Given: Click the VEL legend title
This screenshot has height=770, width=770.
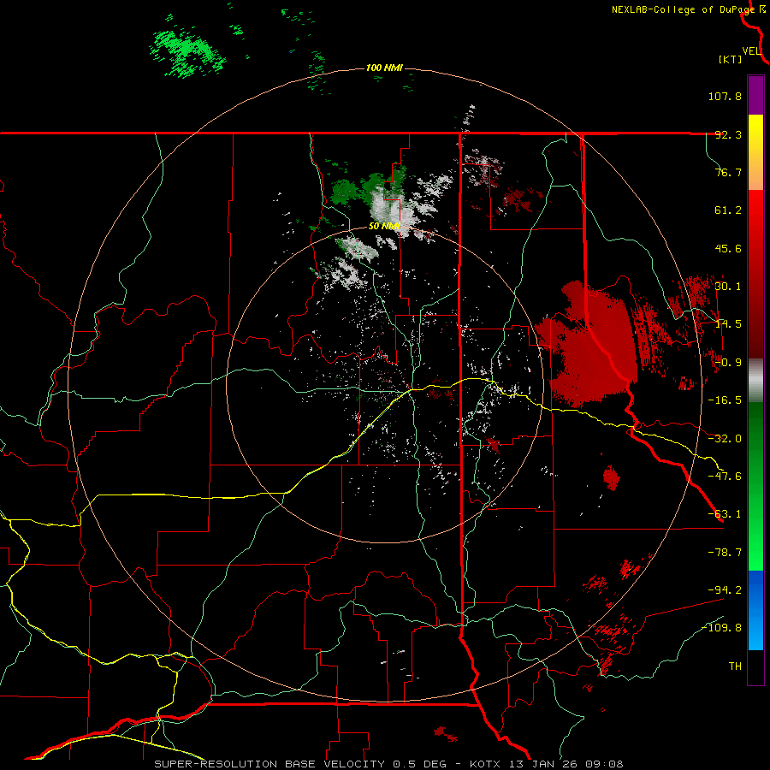Looking at the screenshot, I should coord(751,51).
